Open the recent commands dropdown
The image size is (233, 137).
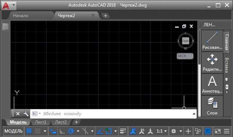(x=36, y=114)
